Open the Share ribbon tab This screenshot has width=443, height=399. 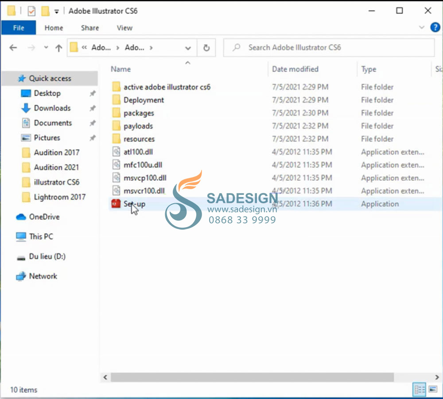coord(90,27)
